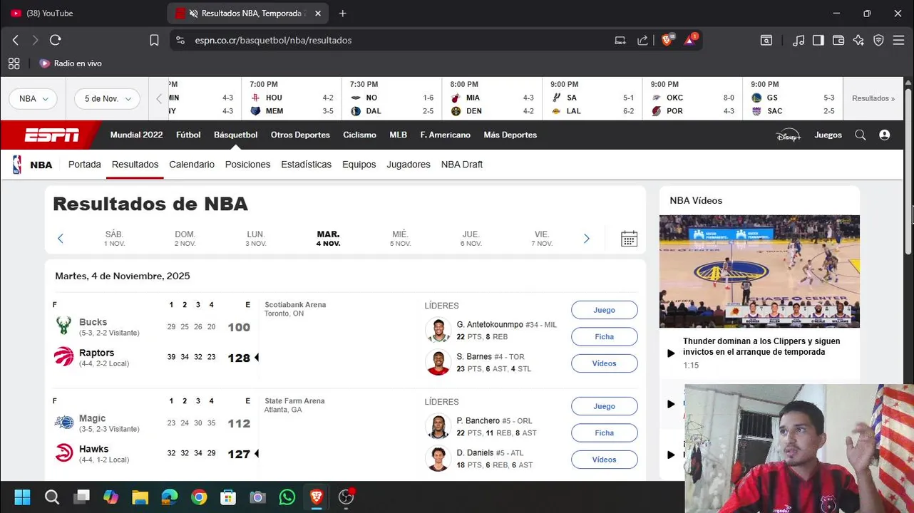Click the Bucks team logo
This screenshot has width=914, height=513.
64,326
